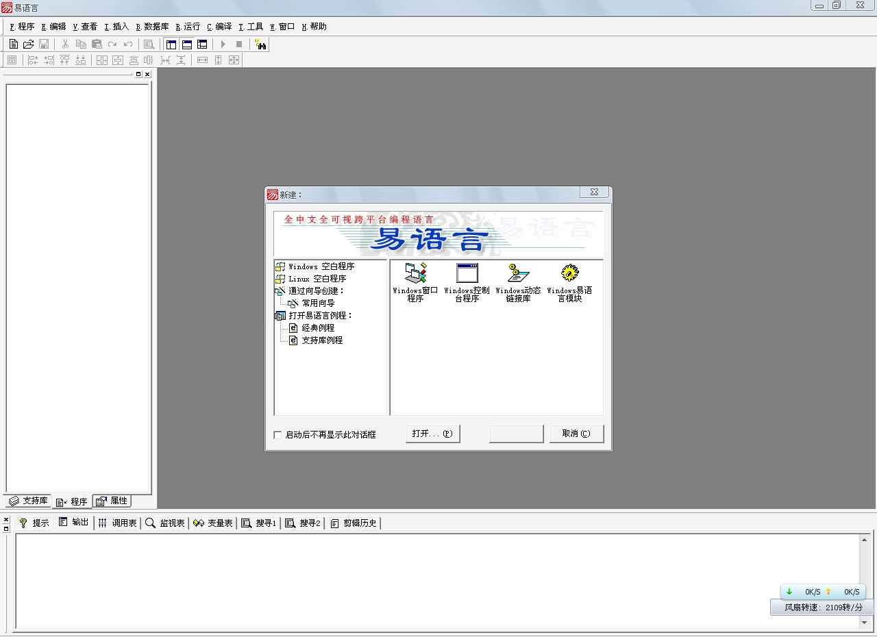Switch to the 变量表 tab
The height and width of the screenshot is (637, 877).
pyautogui.click(x=213, y=523)
